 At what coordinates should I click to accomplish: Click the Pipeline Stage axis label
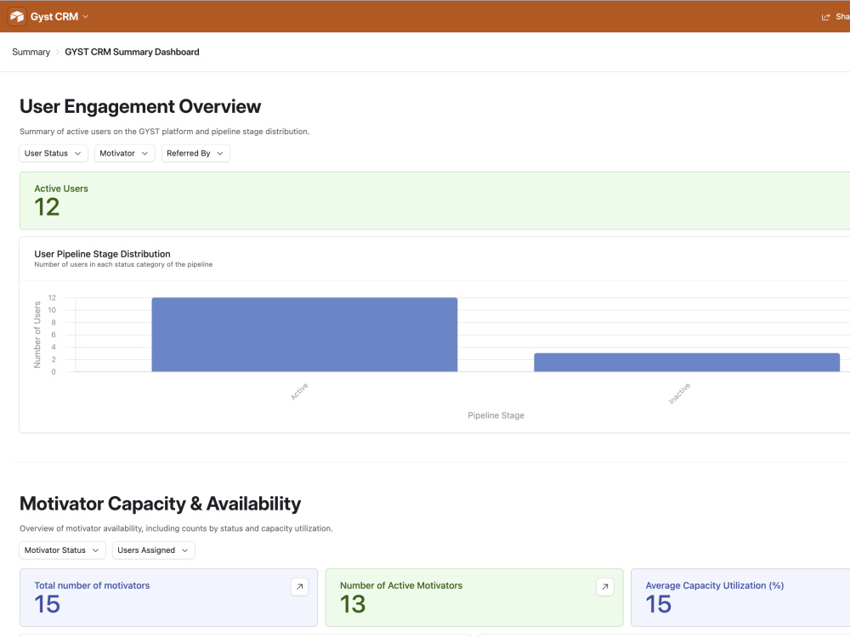496,415
